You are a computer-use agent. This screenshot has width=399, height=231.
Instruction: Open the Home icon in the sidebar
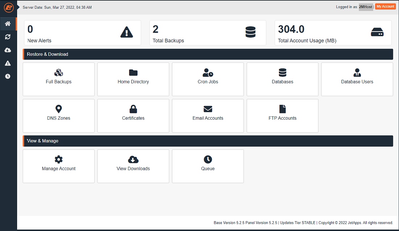point(8,24)
